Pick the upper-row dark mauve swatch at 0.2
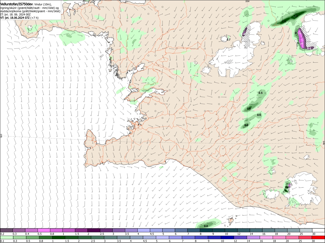This screenshot has width=325, height=243. tap(7, 230)
